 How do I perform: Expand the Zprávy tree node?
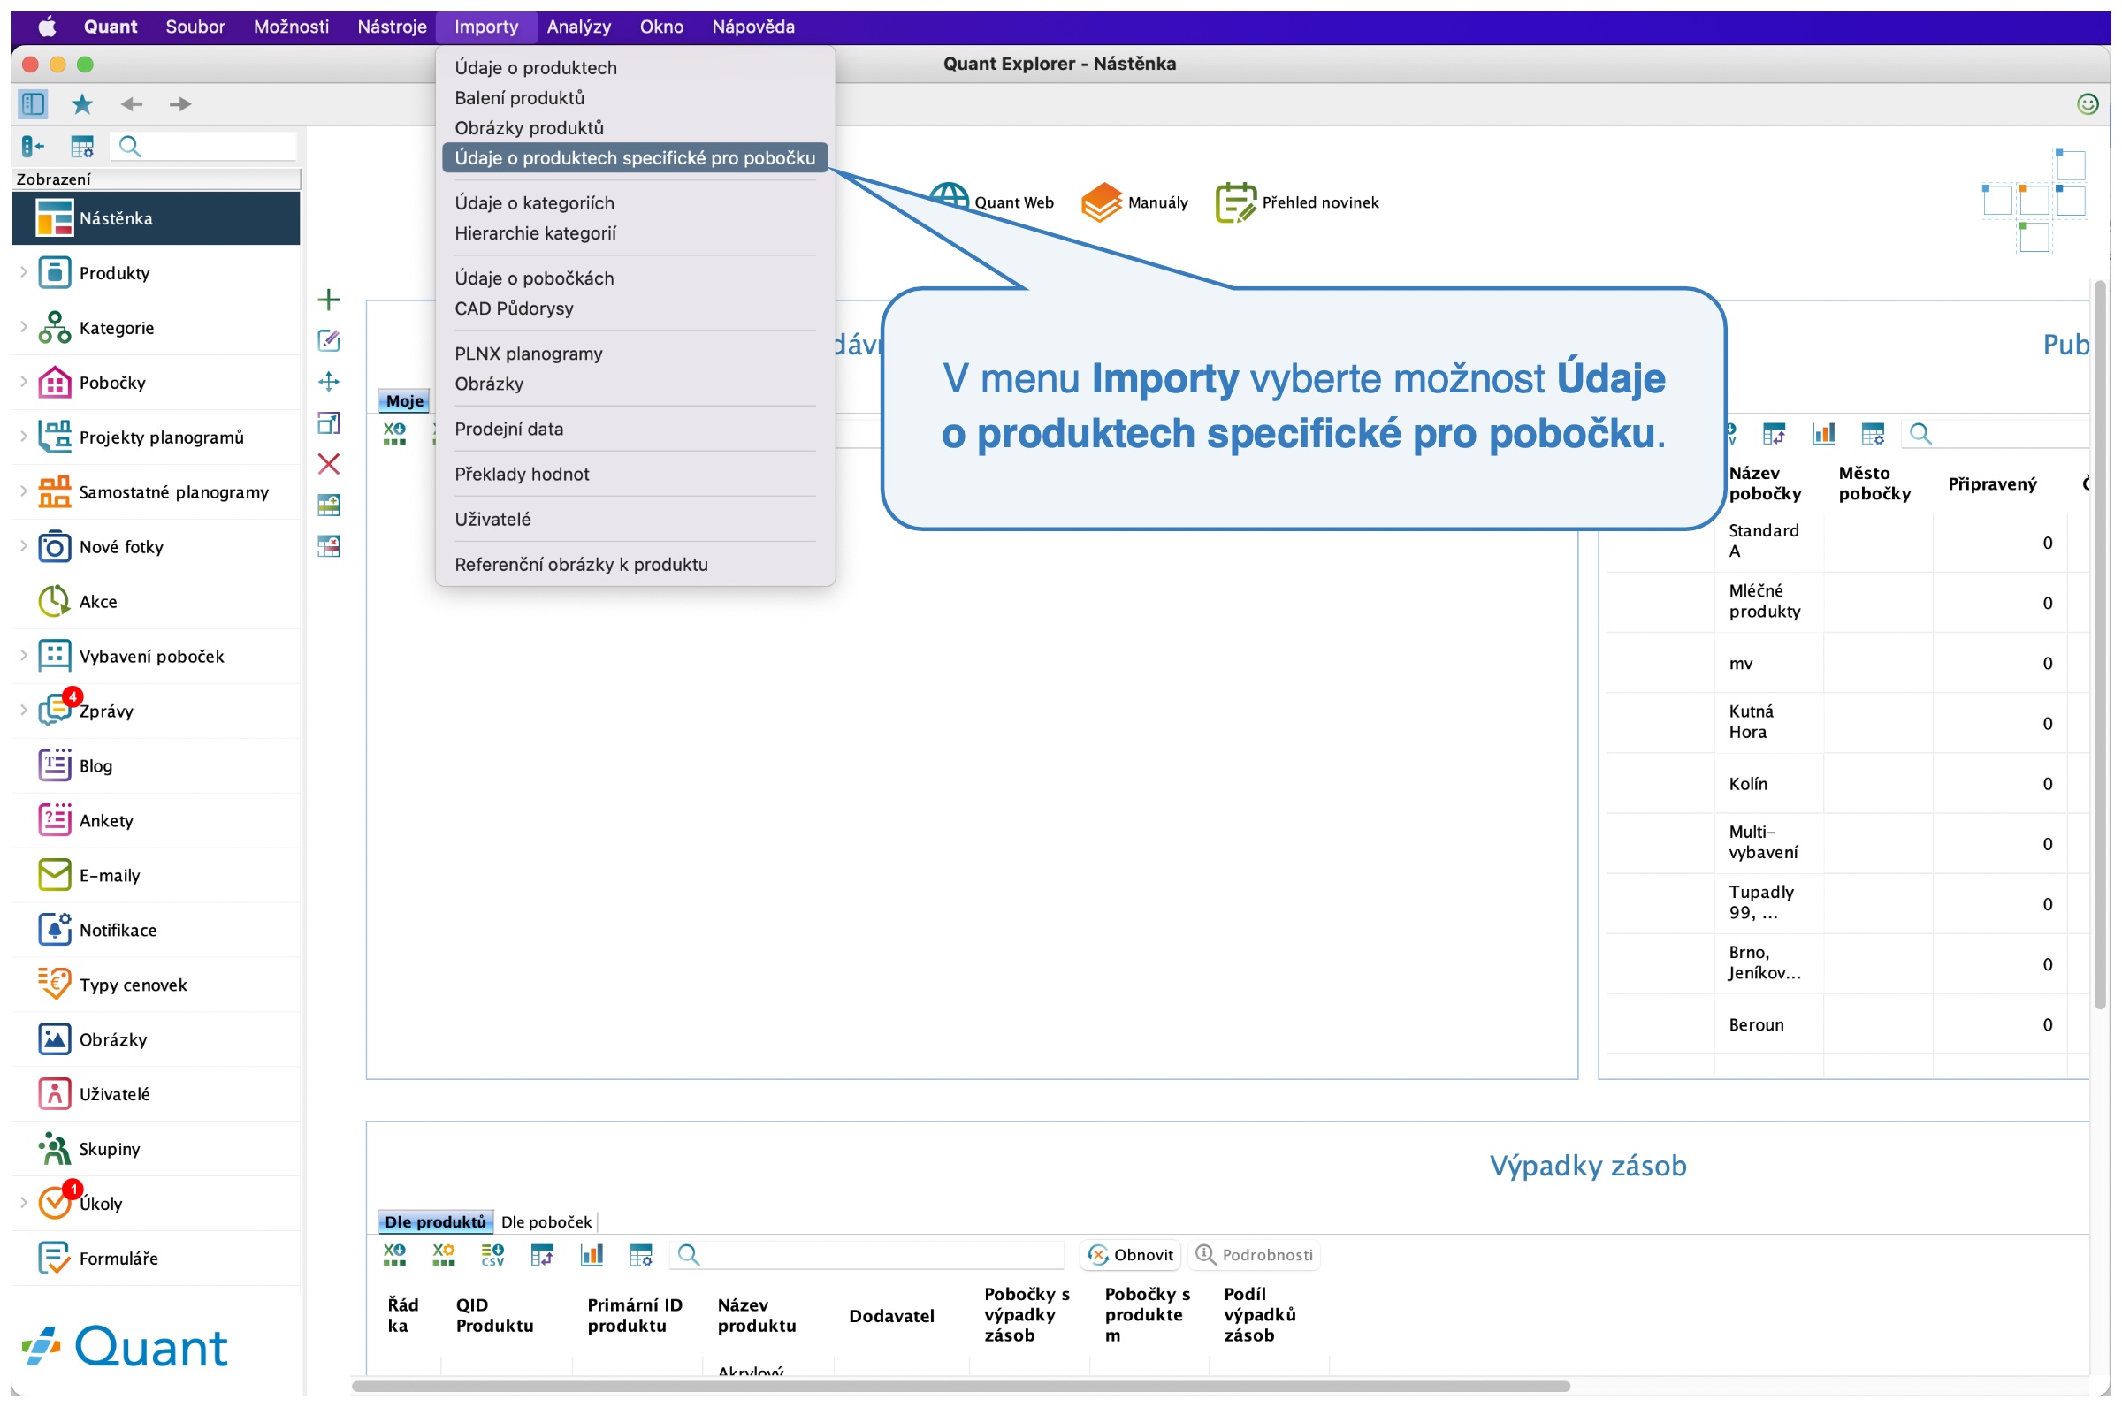click(23, 710)
